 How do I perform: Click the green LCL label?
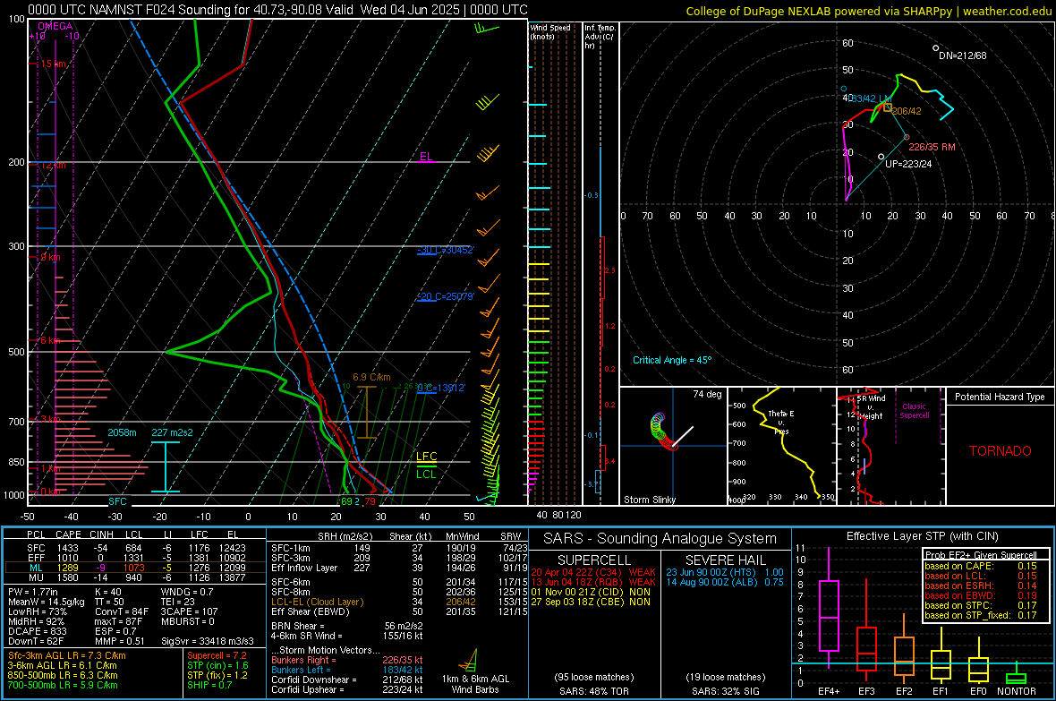(426, 474)
